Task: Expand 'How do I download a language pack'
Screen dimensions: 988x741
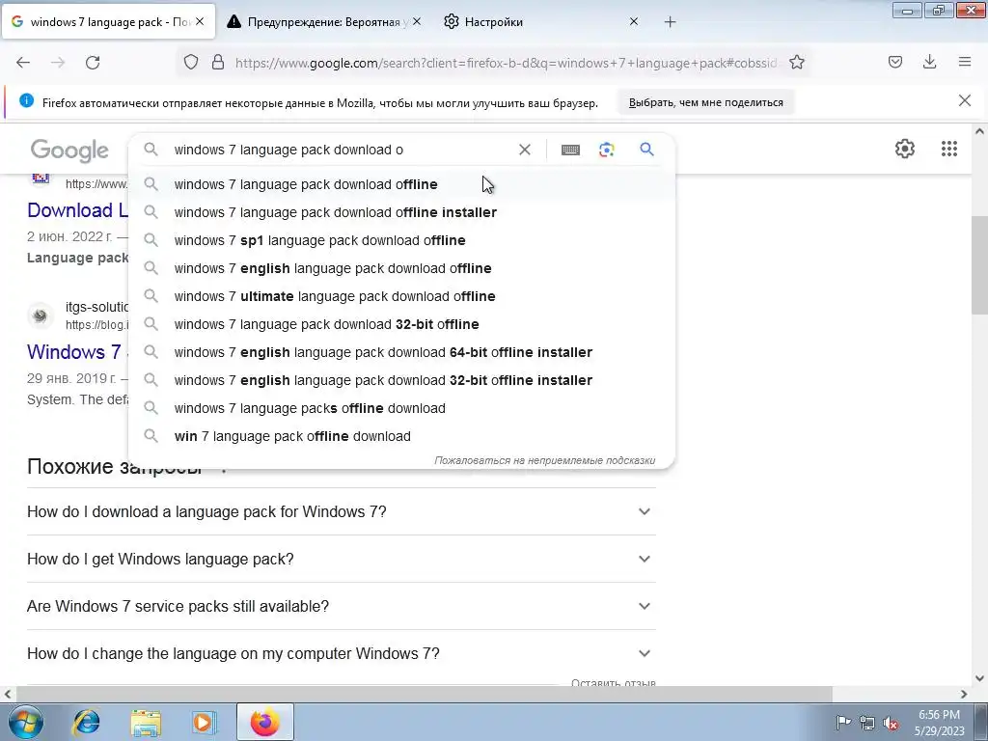Action: pos(341,511)
